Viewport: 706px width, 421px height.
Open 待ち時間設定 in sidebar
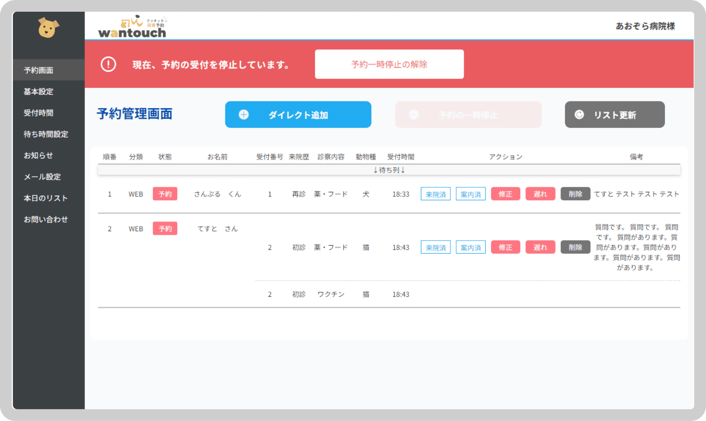tap(46, 134)
